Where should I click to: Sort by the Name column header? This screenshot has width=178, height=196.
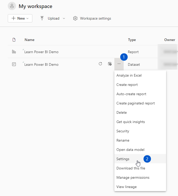tap(29, 40)
